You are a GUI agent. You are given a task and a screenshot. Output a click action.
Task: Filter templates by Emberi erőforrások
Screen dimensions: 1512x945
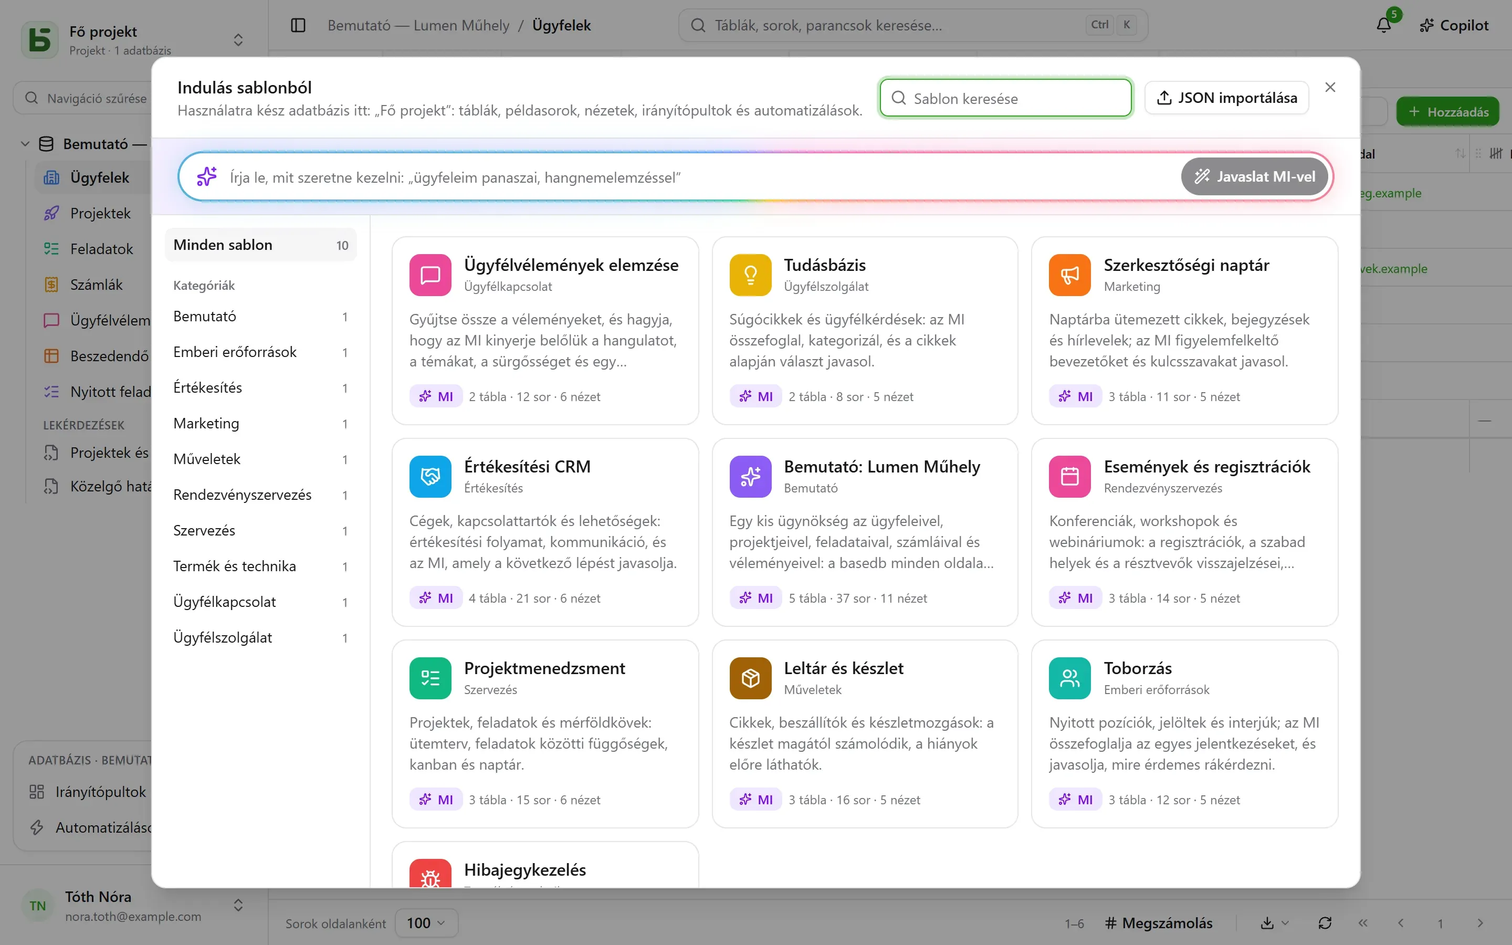tap(260, 352)
